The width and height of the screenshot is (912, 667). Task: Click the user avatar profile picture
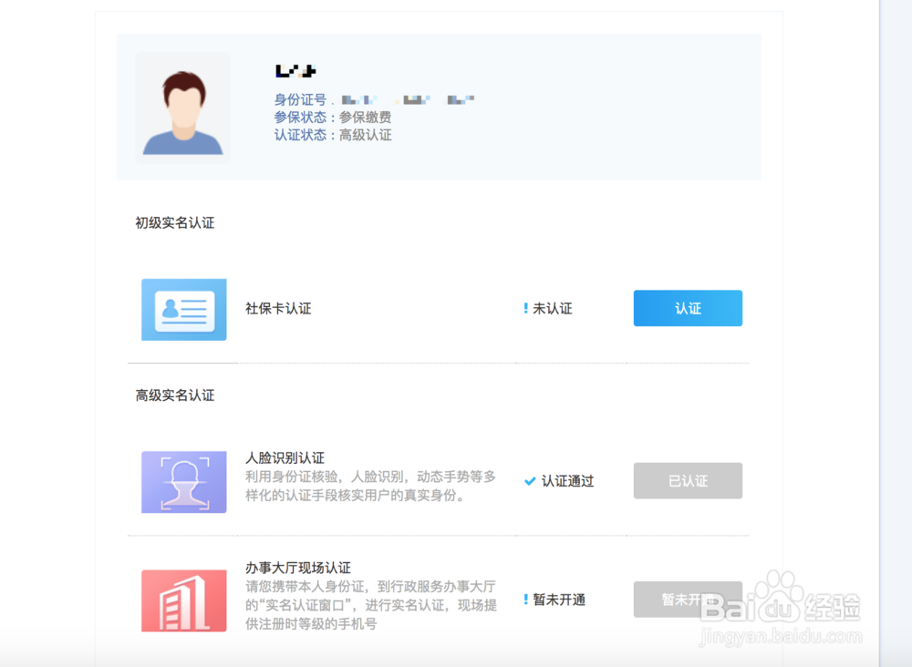click(x=182, y=107)
